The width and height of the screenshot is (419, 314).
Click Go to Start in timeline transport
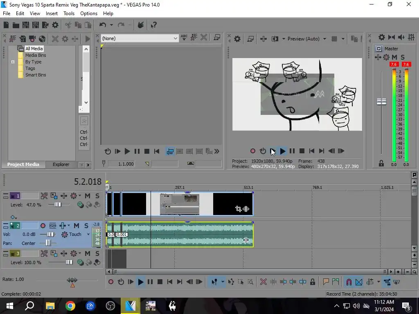[x=170, y=282]
